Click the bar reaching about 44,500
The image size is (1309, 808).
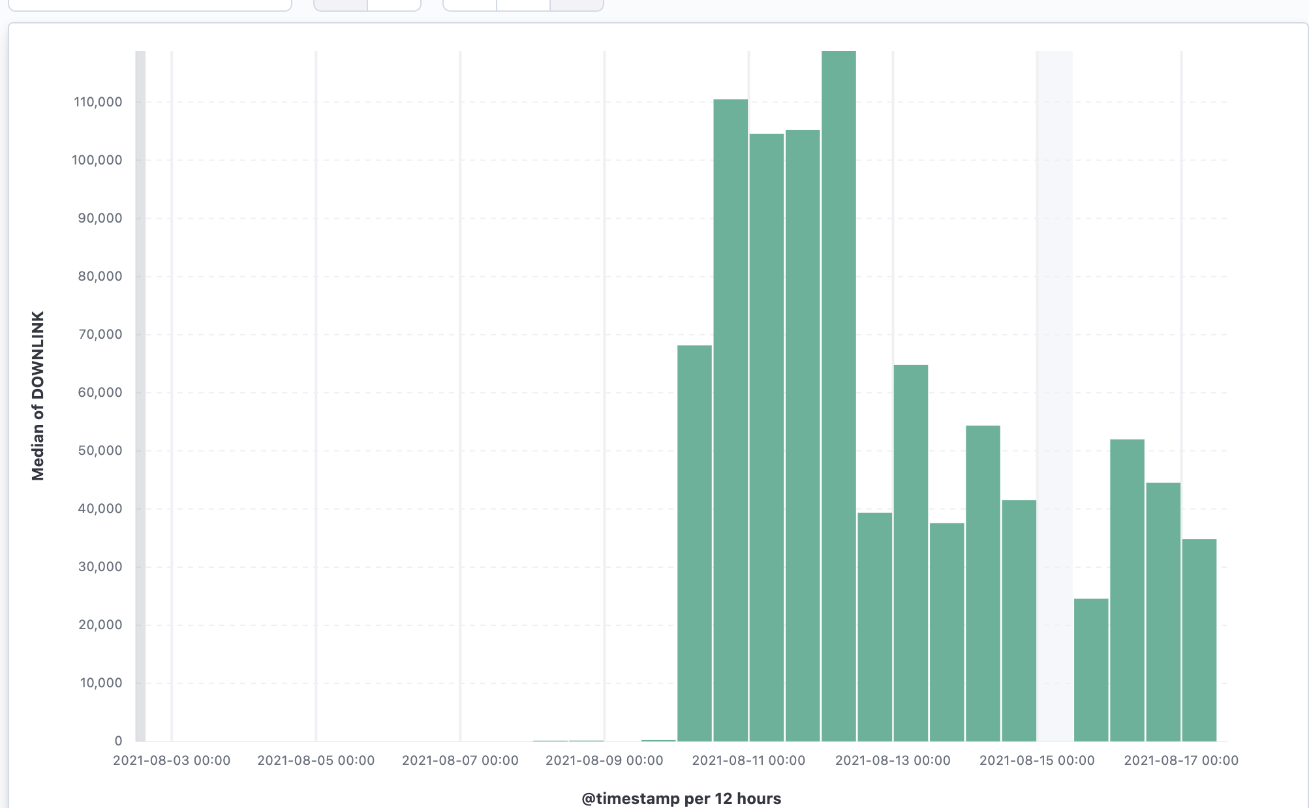[1163, 614]
